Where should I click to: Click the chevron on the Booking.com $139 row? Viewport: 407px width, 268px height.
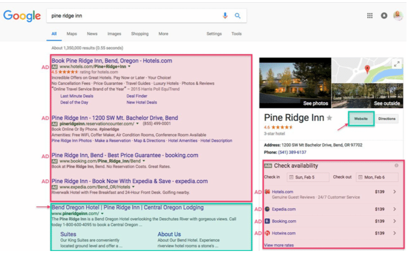[x=394, y=221]
